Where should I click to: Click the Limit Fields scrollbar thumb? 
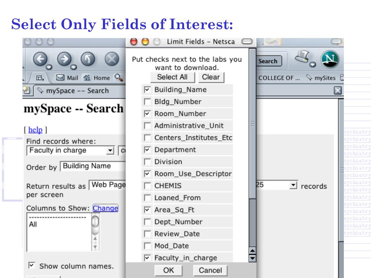point(253,124)
